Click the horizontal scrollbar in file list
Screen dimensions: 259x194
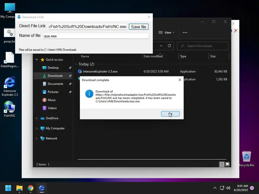point(152,159)
